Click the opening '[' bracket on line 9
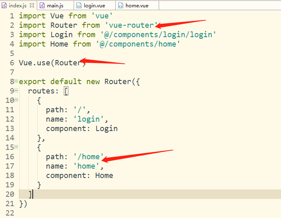Viewport: 281px width, 218px height. coord(66,91)
